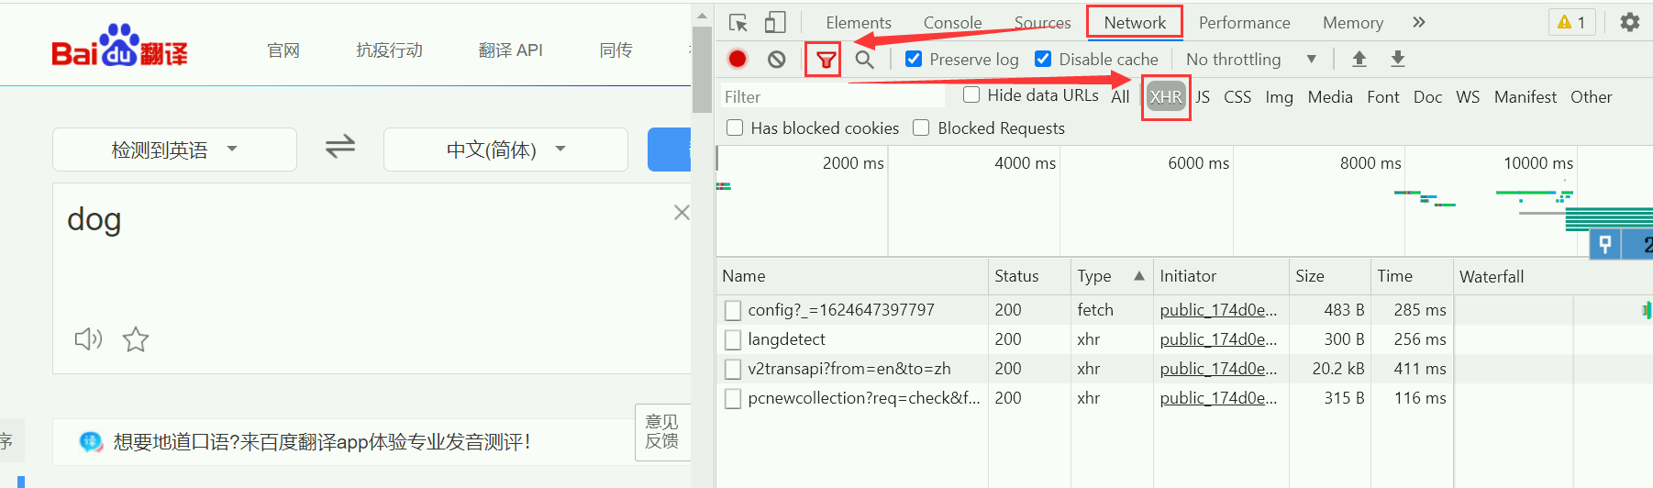Open the 官网 link
Screen dimensions: 1653x488
(283, 50)
